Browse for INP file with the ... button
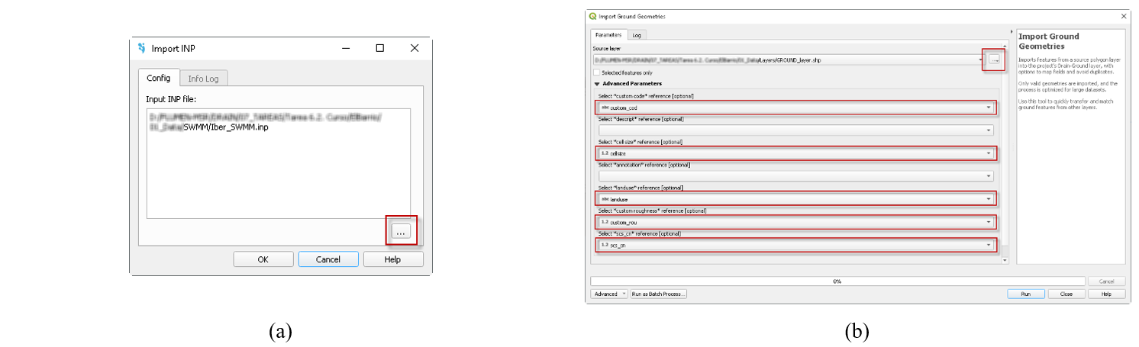This screenshot has width=1139, height=347. pyautogui.click(x=402, y=230)
